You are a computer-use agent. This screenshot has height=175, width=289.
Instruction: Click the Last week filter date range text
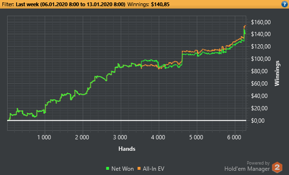point(70,4)
